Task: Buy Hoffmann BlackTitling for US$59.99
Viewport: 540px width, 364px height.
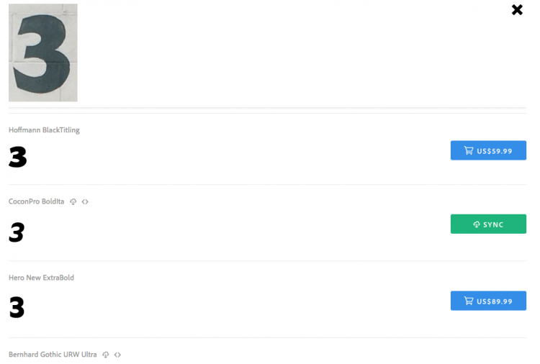Action: tap(488, 150)
